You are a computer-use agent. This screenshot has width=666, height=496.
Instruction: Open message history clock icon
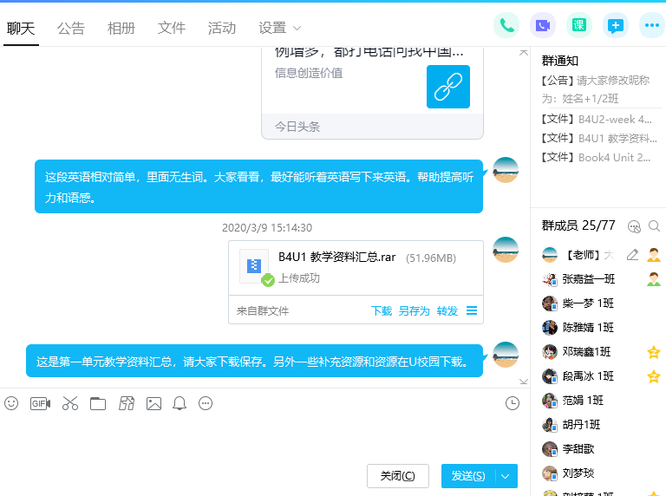(513, 403)
